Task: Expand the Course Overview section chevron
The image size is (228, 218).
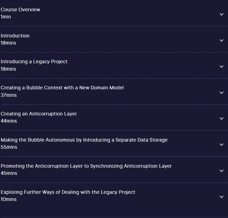Action: [221, 14]
